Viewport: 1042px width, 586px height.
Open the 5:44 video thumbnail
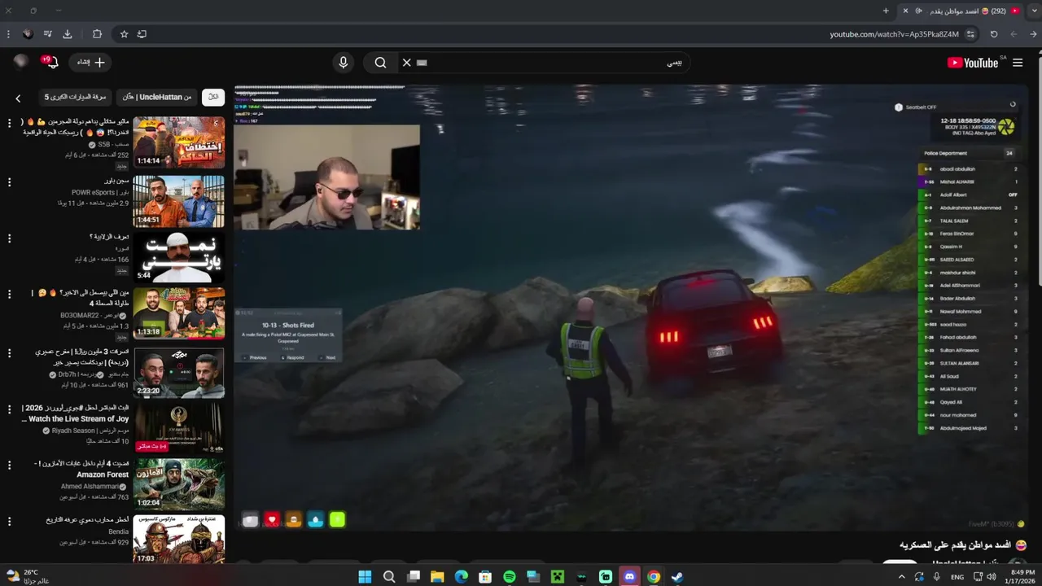coord(179,257)
